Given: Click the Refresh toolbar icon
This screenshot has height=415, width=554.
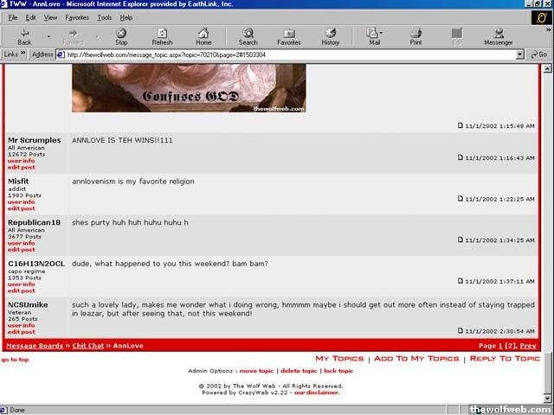Looking at the screenshot, I should (162, 36).
